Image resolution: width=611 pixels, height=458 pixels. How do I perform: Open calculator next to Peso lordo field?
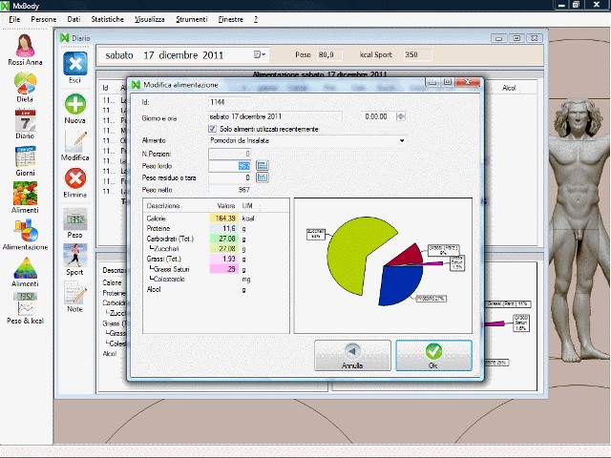[x=263, y=165]
